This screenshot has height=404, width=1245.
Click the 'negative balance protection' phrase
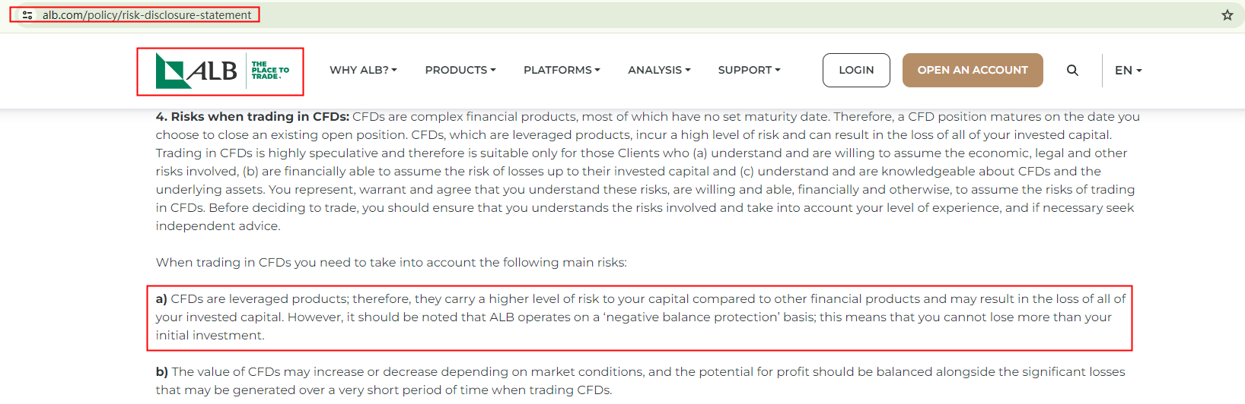[x=691, y=317]
